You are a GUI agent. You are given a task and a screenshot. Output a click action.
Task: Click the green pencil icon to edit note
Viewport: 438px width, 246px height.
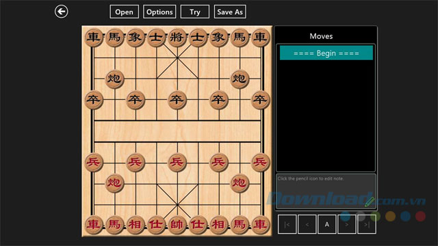pos(370,202)
